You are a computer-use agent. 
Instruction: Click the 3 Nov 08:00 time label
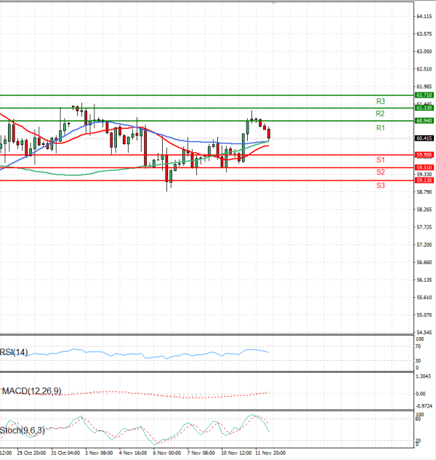tap(97, 453)
